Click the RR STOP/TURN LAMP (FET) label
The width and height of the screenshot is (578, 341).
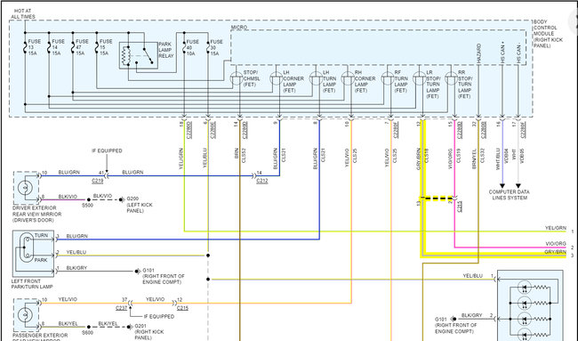coord(465,85)
